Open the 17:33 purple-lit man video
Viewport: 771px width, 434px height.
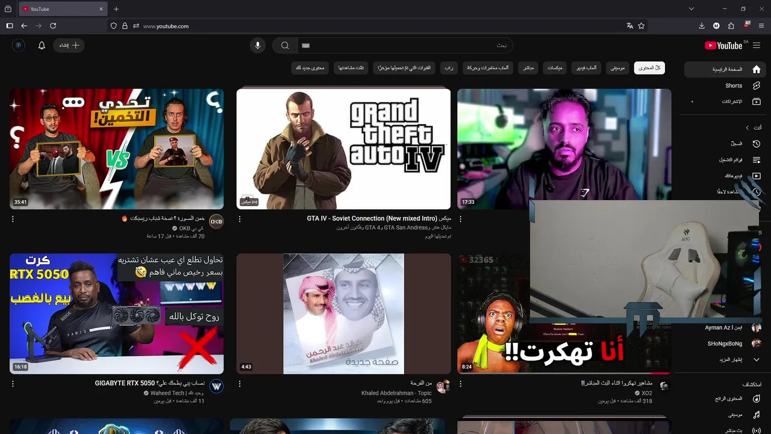564,145
